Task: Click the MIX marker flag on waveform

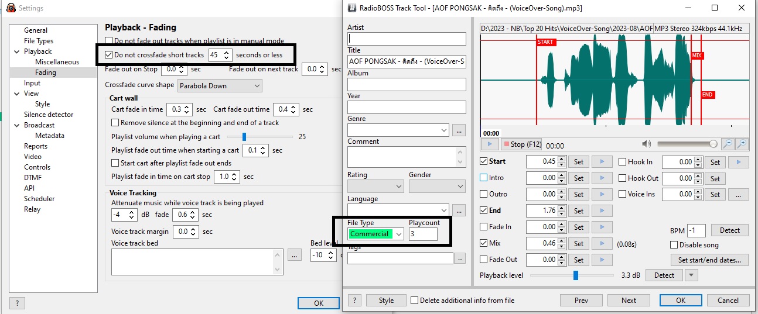Action: click(696, 56)
